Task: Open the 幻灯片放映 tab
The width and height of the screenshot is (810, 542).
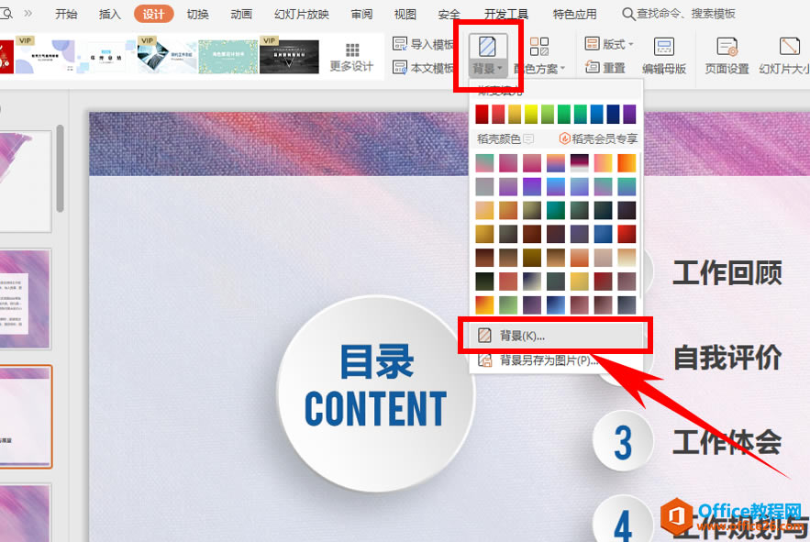Action: click(x=301, y=14)
